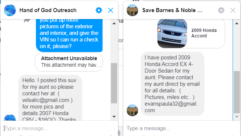Open the Hand of God Outreach chat title
The height and width of the screenshot is (136, 241).
[x=48, y=10]
